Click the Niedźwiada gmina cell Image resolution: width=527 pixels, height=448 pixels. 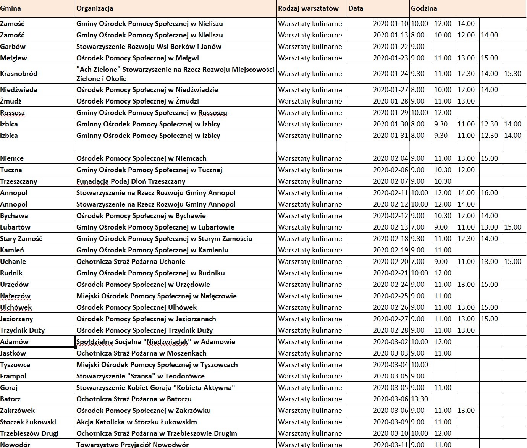coord(37,90)
